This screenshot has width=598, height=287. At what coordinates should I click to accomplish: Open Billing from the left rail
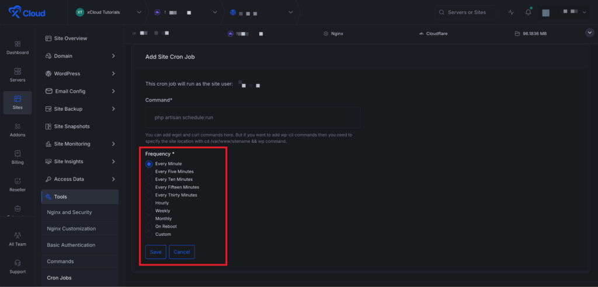[18, 153]
